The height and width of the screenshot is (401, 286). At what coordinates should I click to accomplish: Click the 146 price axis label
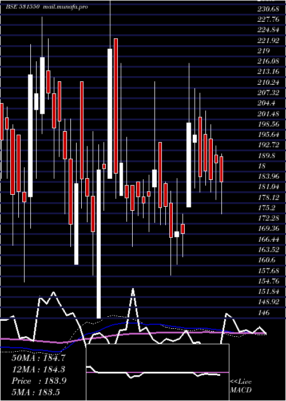[x=264, y=312]
